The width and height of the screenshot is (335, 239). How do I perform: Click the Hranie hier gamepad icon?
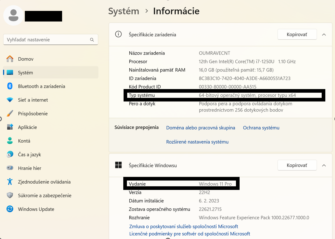10,168
